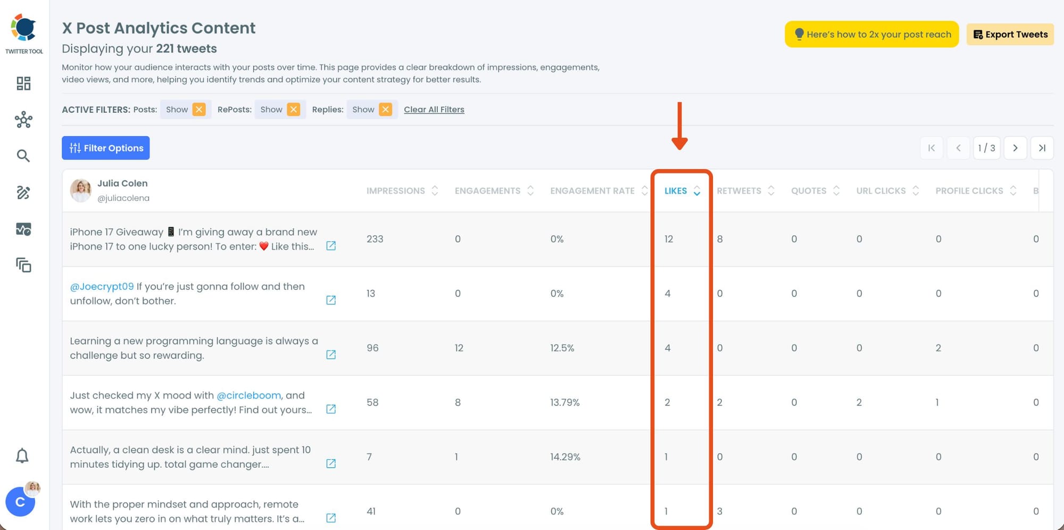Remove the RePosts: Show filter
This screenshot has width=1064, height=530.
[294, 109]
